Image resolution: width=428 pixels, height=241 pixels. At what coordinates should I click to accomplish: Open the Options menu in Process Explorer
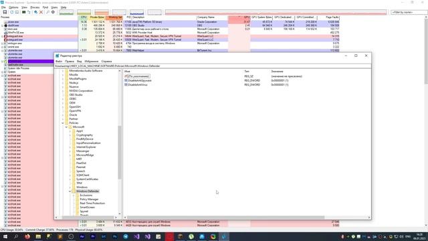click(x=13, y=7)
